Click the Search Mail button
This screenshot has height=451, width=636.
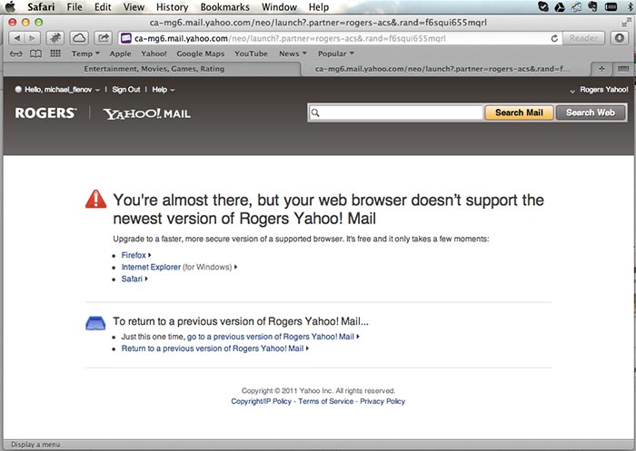[519, 113]
